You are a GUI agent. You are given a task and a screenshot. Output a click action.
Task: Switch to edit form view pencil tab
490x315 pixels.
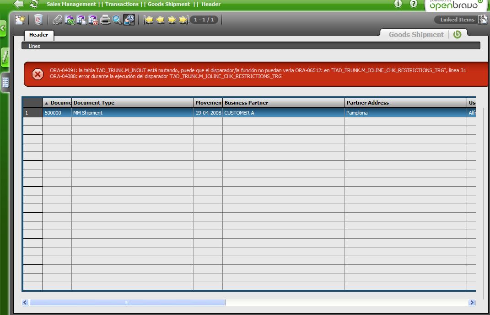[x=5, y=58]
